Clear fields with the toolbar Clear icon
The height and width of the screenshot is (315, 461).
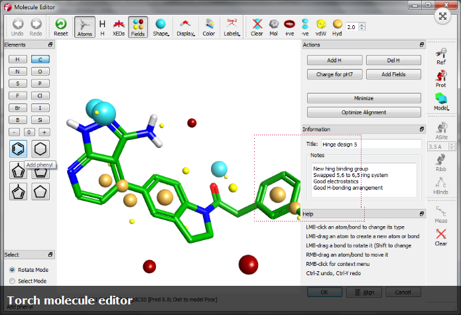[x=257, y=27]
